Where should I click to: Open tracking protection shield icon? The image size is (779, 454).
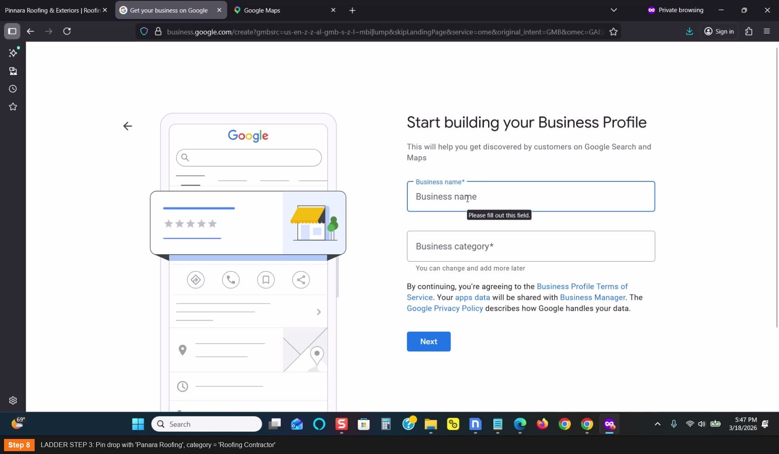click(x=144, y=31)
